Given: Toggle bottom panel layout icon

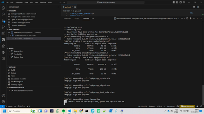Looking at the screenshot, I should click(177, 2).
